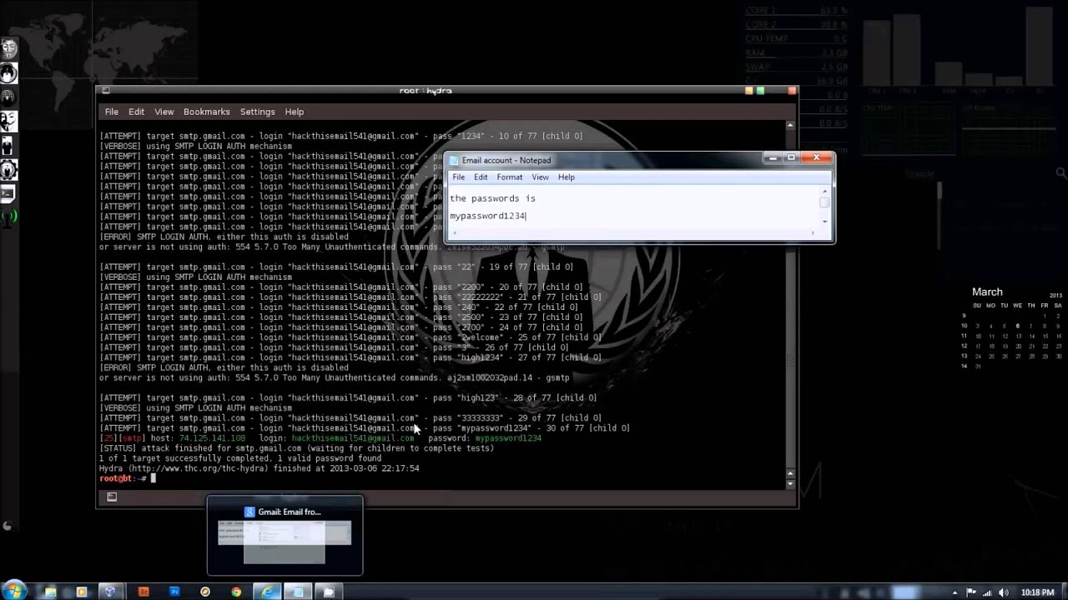
Task: Close the Notepad window
Action: (816, 157)
